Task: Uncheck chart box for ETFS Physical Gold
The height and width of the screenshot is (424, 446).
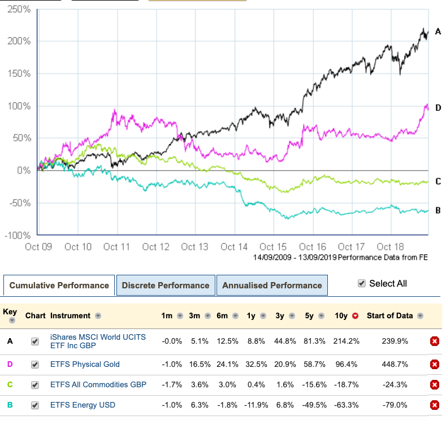Action: 35,364
